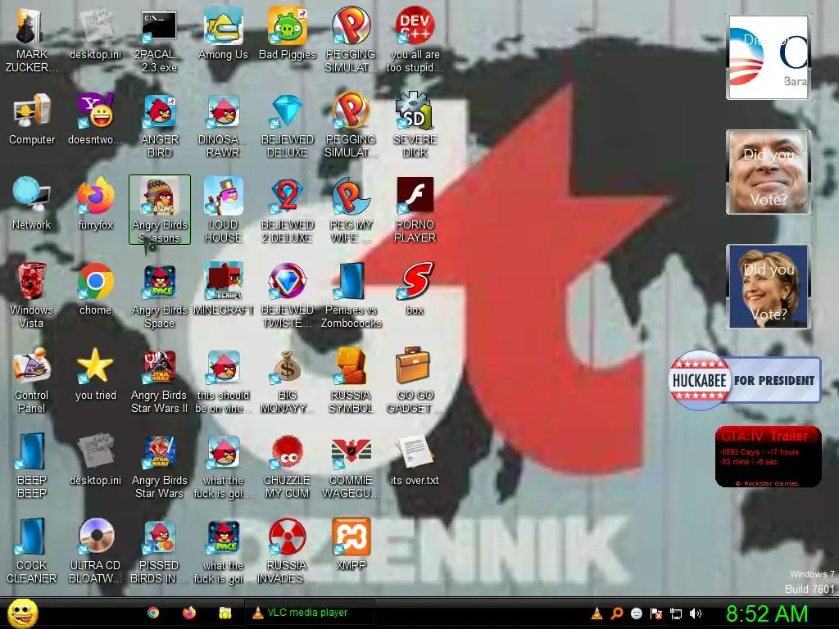This screenshot has width=839, height=629.
Task: Click the DEV C++ 'you all are too stupid' icon
Action: [x=415, y=40]
